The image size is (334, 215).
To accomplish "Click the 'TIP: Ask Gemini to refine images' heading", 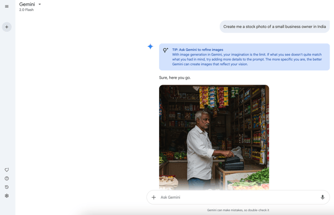I will click(x=198, y=50).
